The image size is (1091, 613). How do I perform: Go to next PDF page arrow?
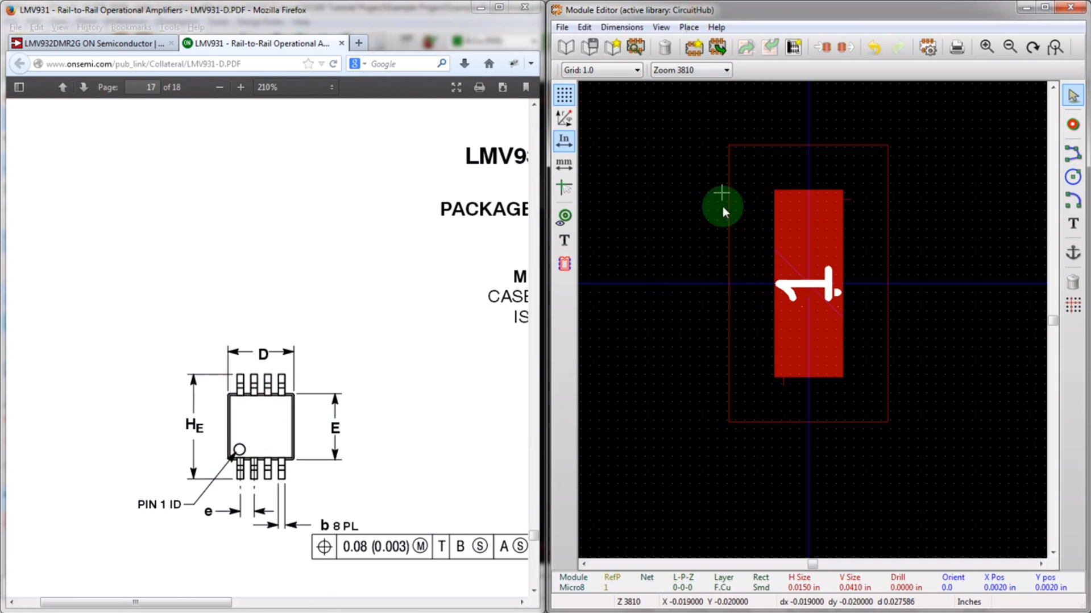pos(84,87)
